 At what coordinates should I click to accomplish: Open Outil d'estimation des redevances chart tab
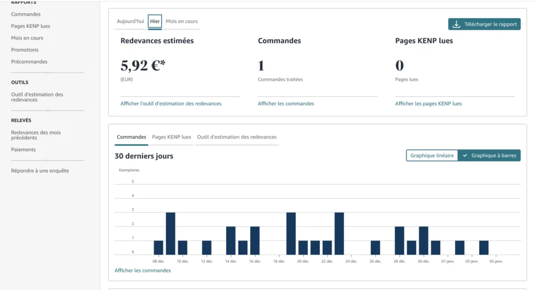(237, 137)
